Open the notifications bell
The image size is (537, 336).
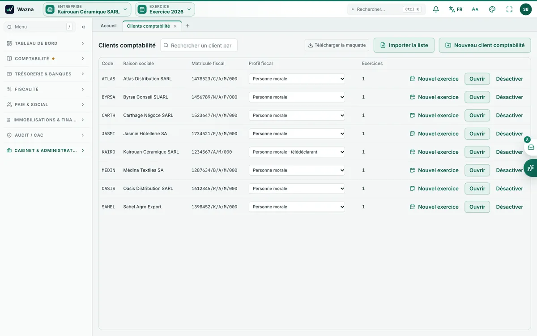tap(436, 9)
